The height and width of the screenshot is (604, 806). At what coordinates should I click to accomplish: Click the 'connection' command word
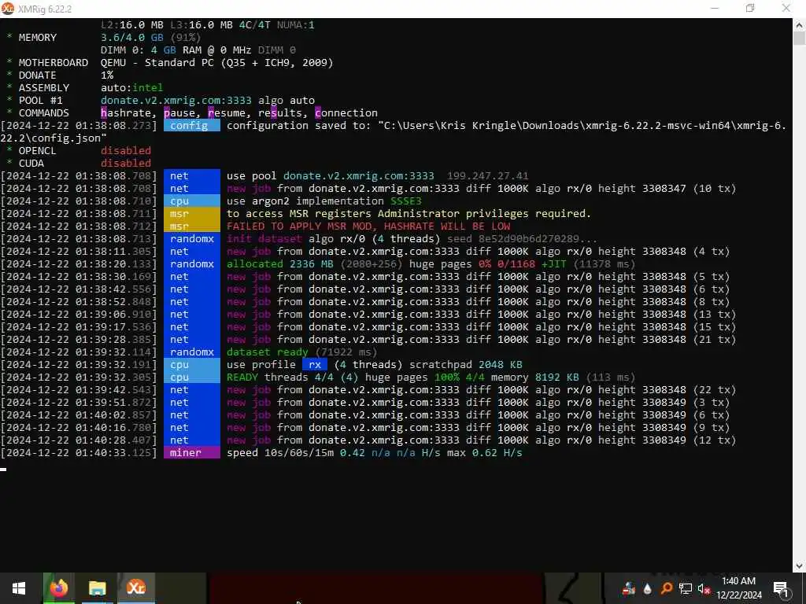346,113
